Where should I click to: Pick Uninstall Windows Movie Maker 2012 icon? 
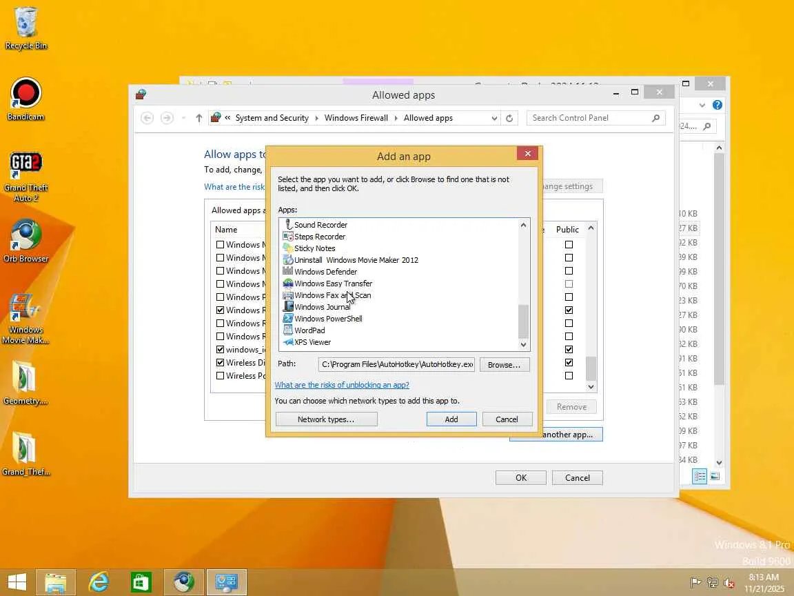pyautogui.click(x=288, y=259)
